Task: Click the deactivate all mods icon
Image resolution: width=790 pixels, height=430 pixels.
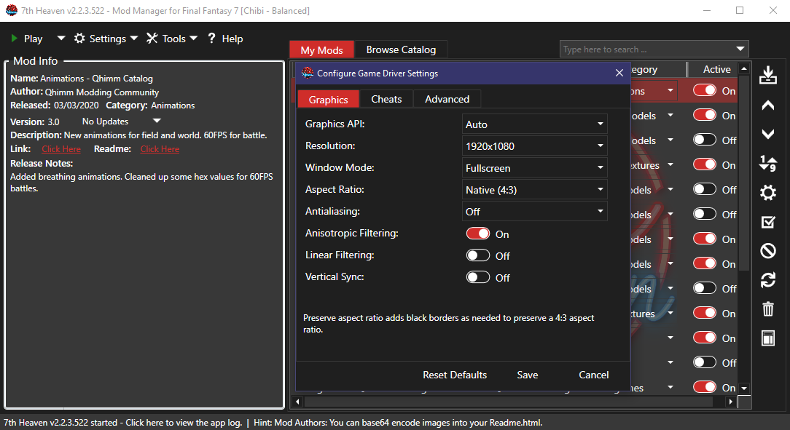Action: pos(768,250)
